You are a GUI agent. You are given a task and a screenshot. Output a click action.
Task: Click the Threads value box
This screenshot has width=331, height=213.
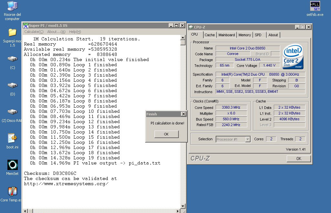pos(300,139)
